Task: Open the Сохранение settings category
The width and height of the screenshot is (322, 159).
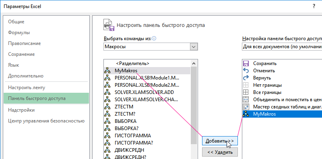Action: (x=21, y=54)
